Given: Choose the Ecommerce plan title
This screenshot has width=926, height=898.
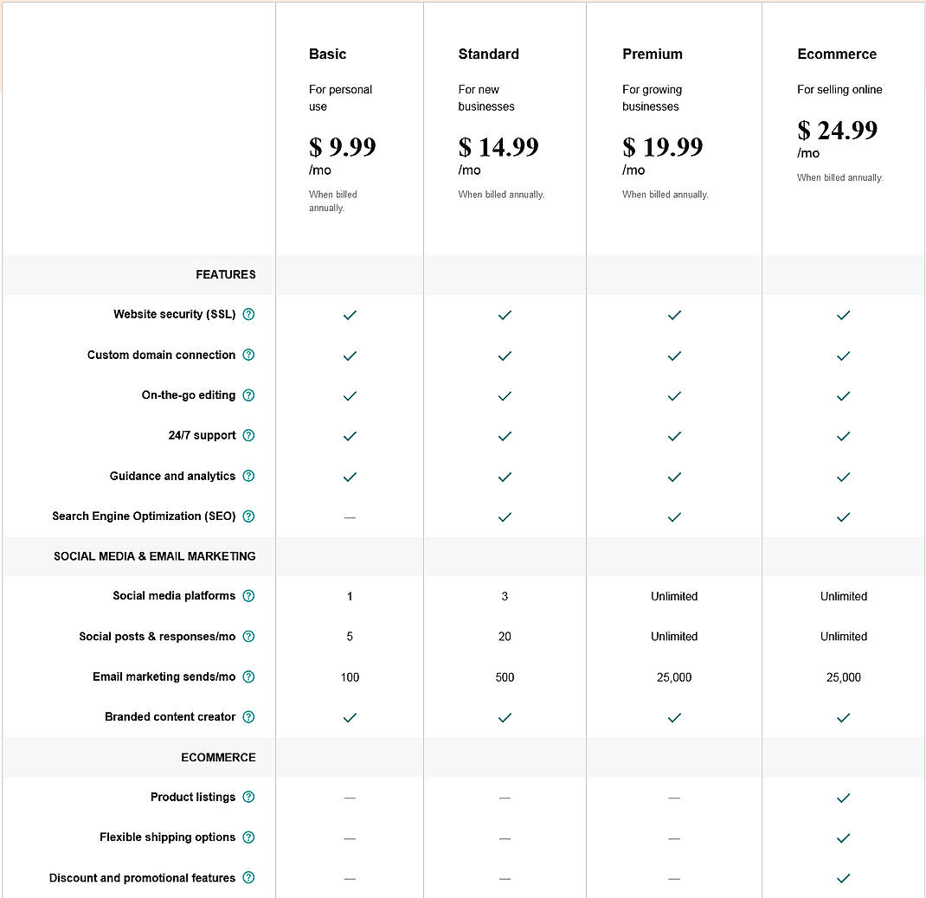Looking at the screenshot, I should click(836, 54).
